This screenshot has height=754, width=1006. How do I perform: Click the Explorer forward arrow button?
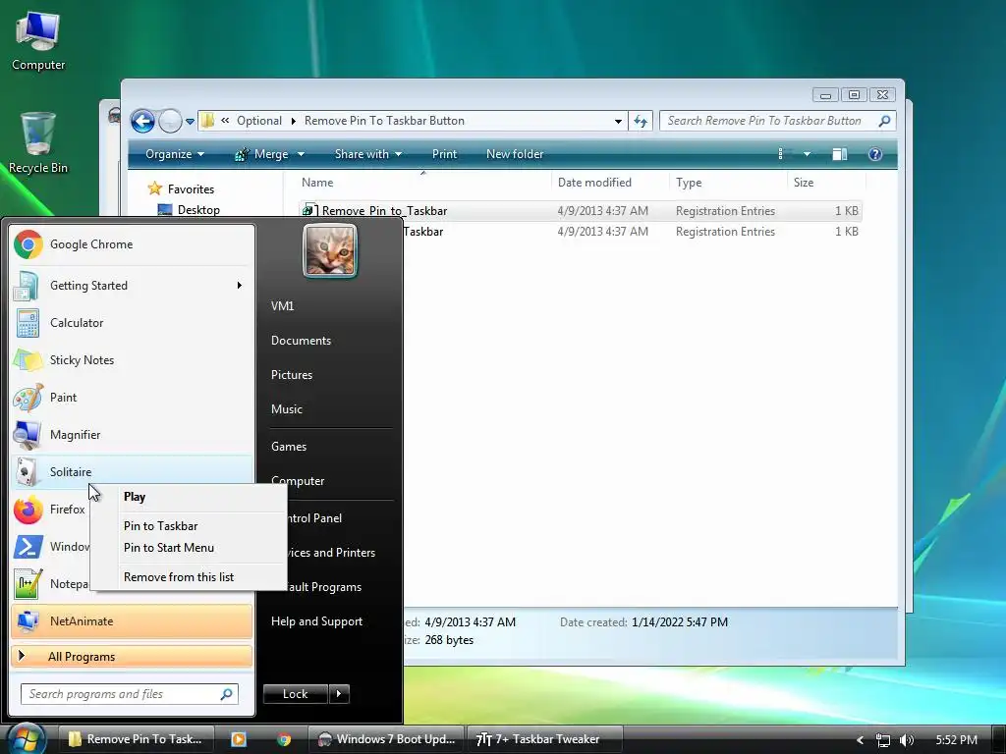(170, 121)
